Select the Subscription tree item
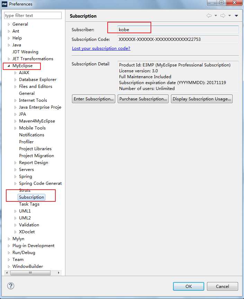Viewport: 244px width, 299px height. click(x=31, y=197)
